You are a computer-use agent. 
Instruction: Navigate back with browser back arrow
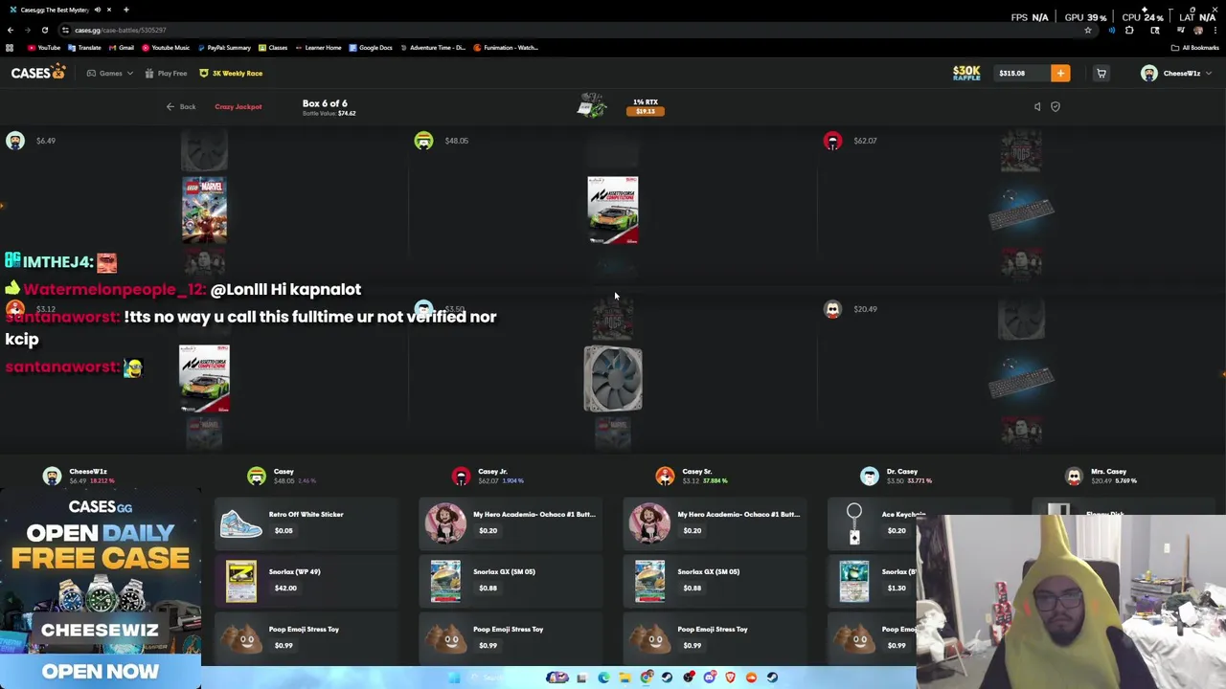click(x=11, y=30)
